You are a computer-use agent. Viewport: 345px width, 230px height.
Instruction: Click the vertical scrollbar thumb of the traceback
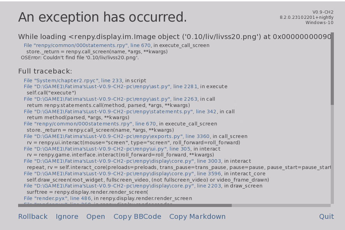[x=332, y=69]
